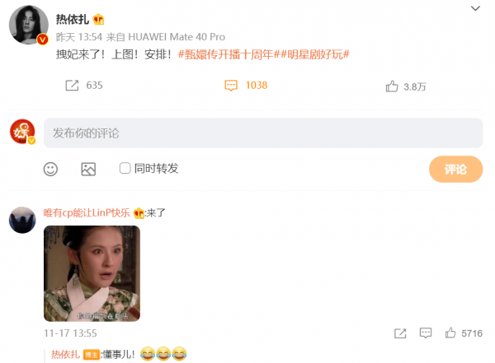Click the repost icon showing 635
This screenshot has height=363, width=495.
pos(72,86)
